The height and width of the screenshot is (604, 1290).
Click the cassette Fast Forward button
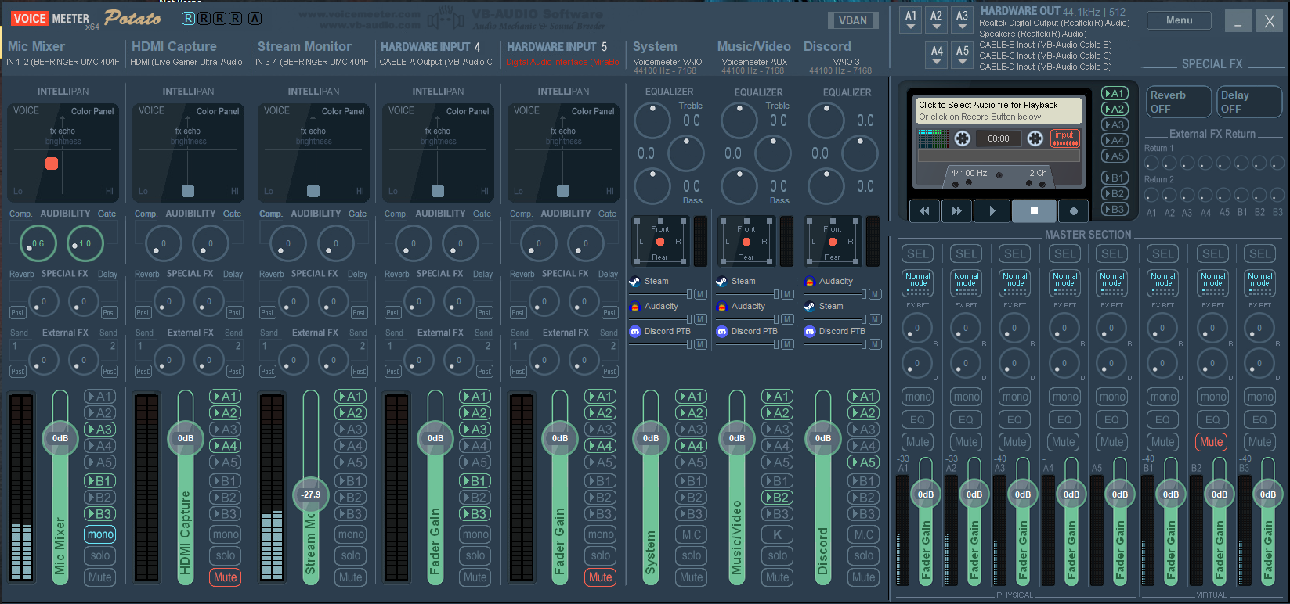(956, 211)
